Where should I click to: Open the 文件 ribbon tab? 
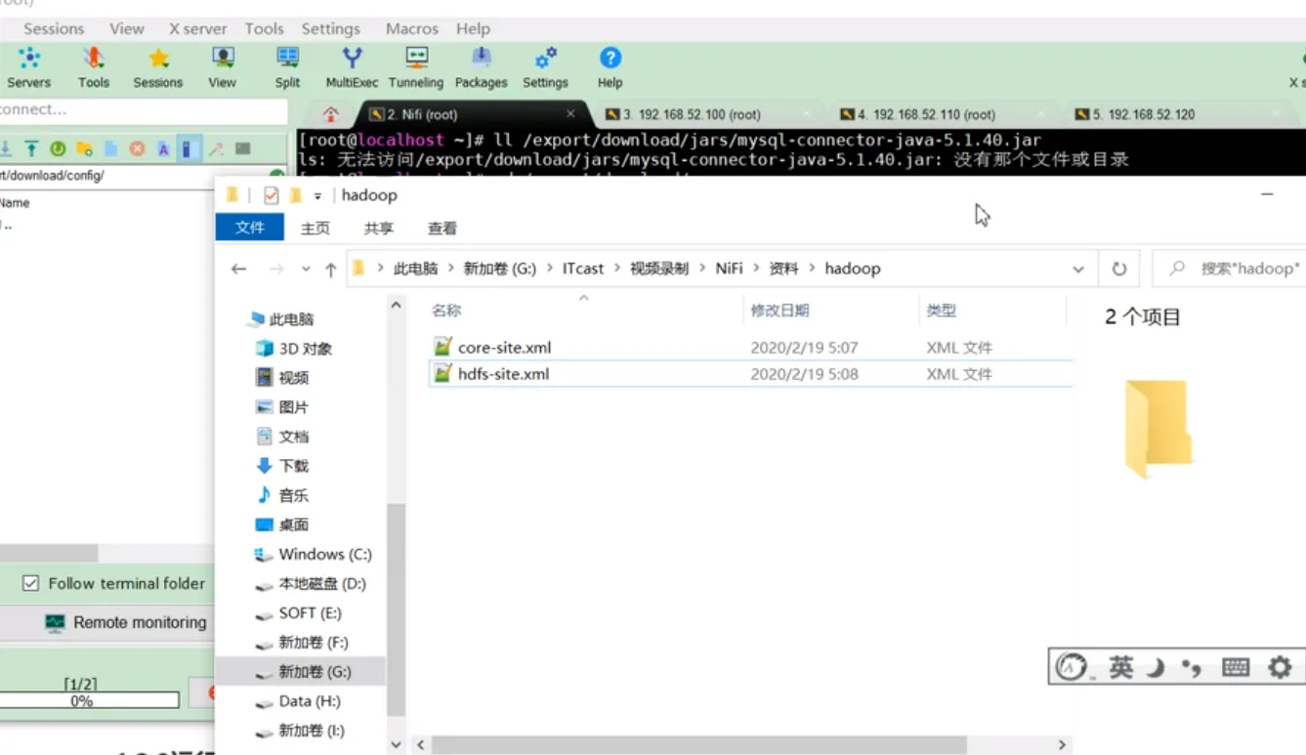[250, 228]
